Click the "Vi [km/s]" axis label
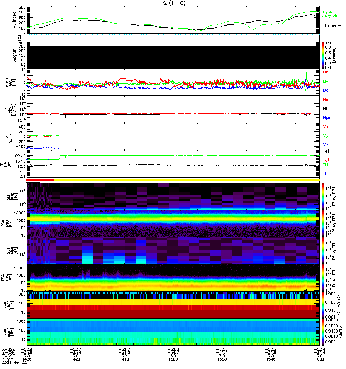Screen dimensions: 346x369 (10, 137)
